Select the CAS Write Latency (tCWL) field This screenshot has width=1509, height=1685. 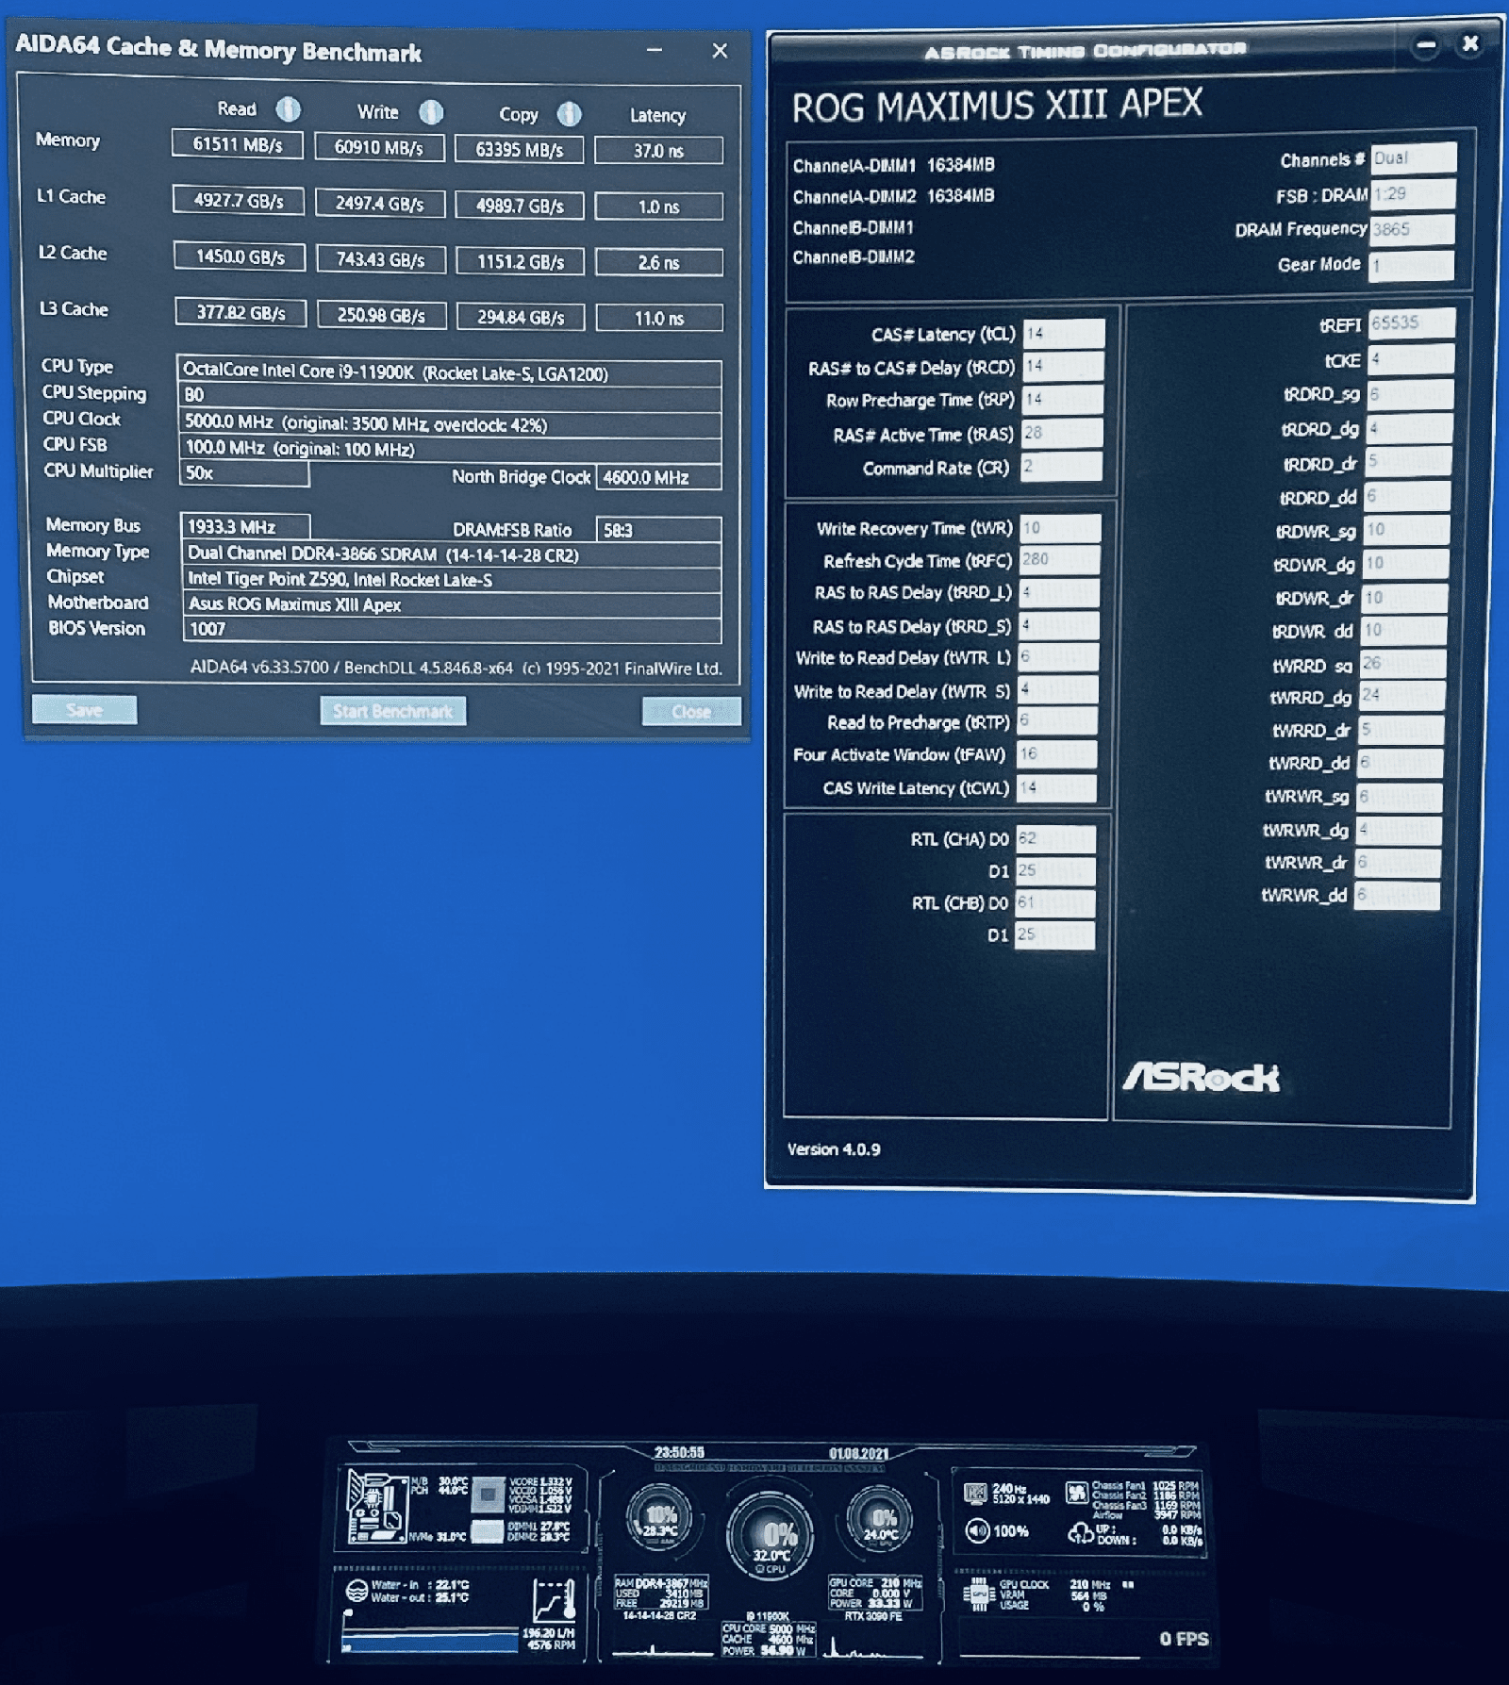click(1056, 788)
